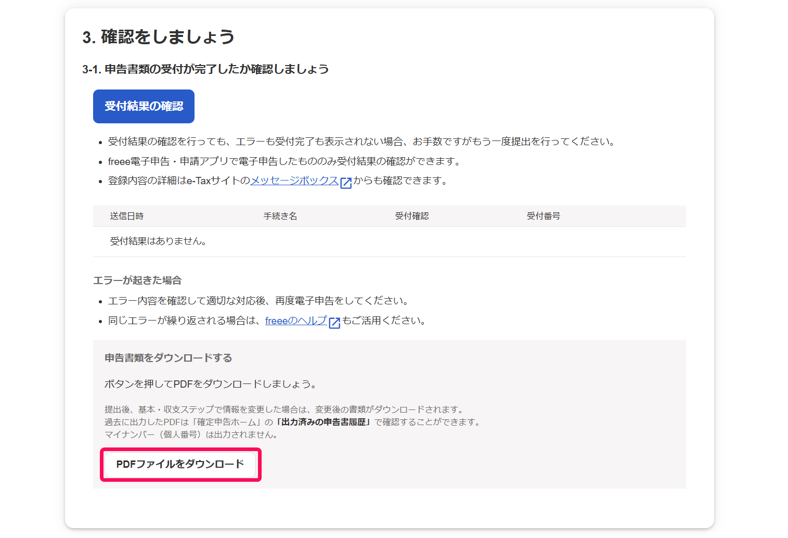Click external-link icon beside freeeのヘルプ
Viewport: 788px width, 538px height.
click(x=334, y=323)
